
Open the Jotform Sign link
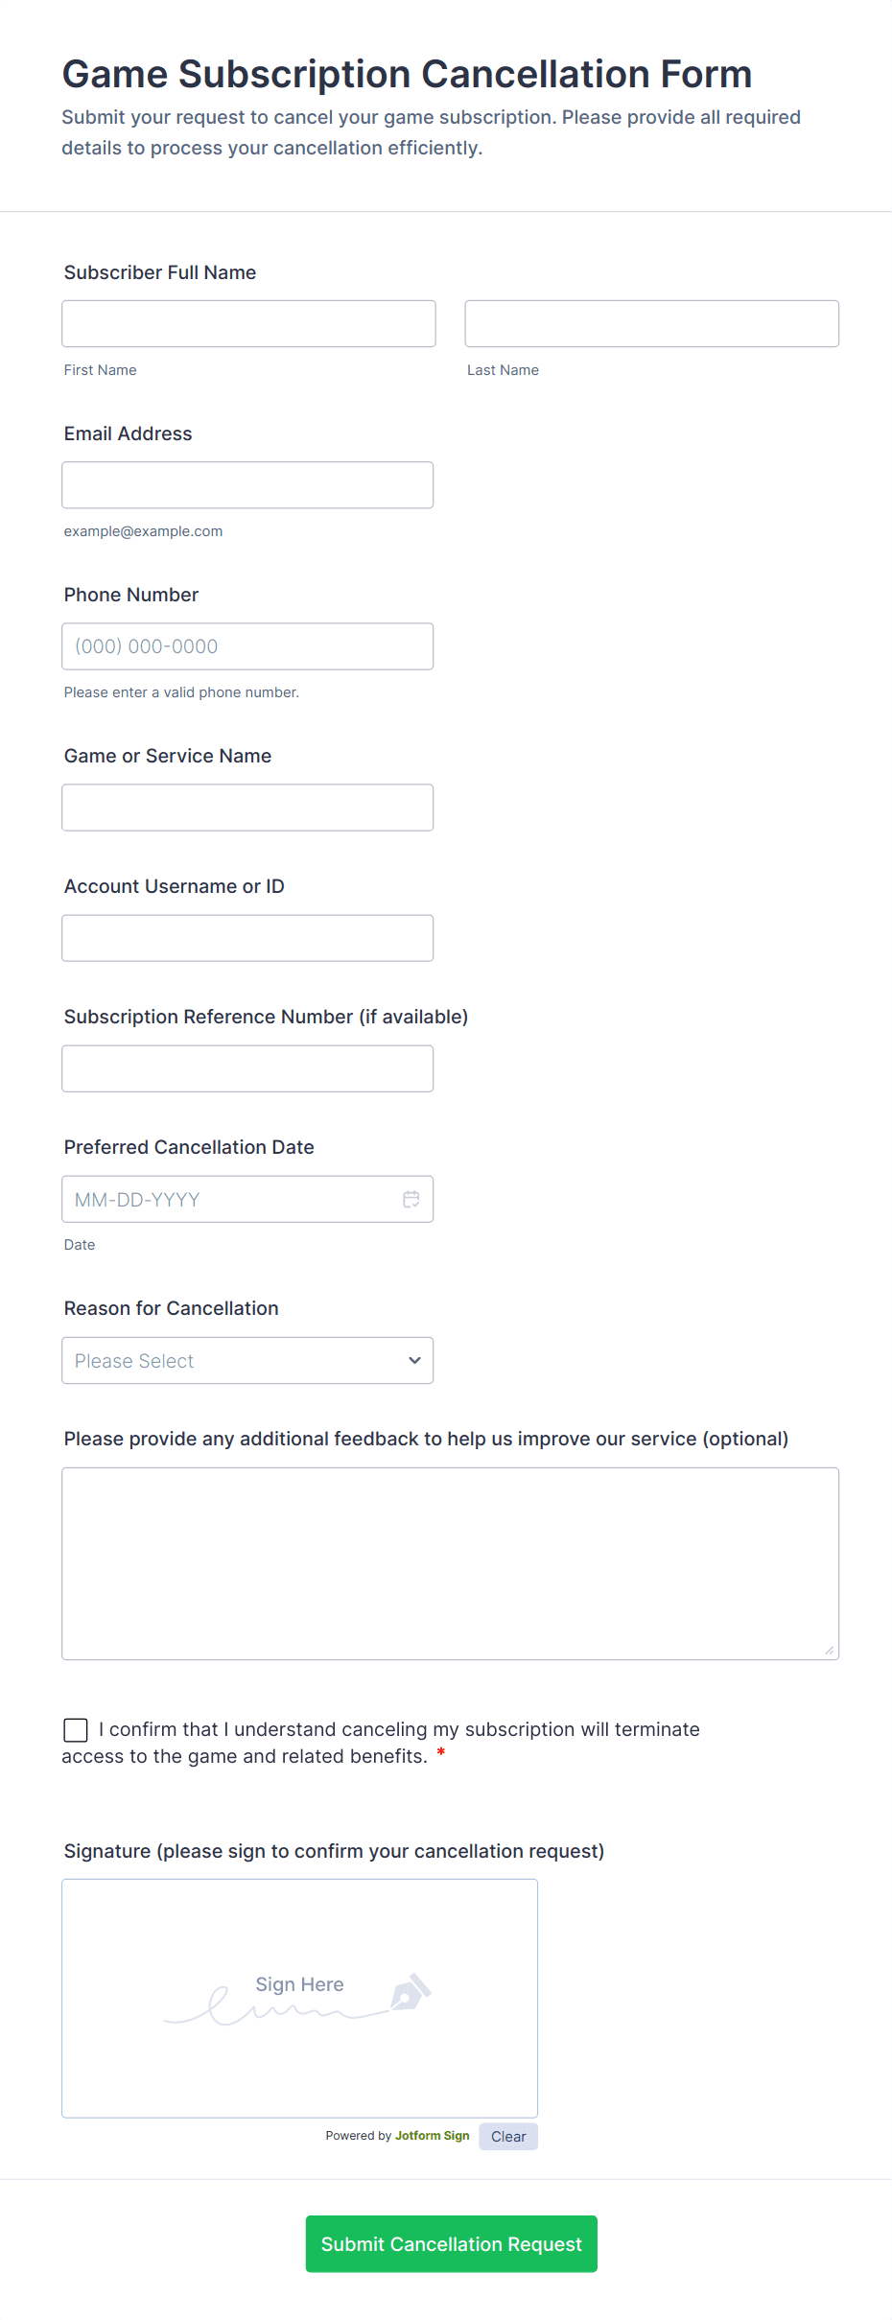point(432,2135)
